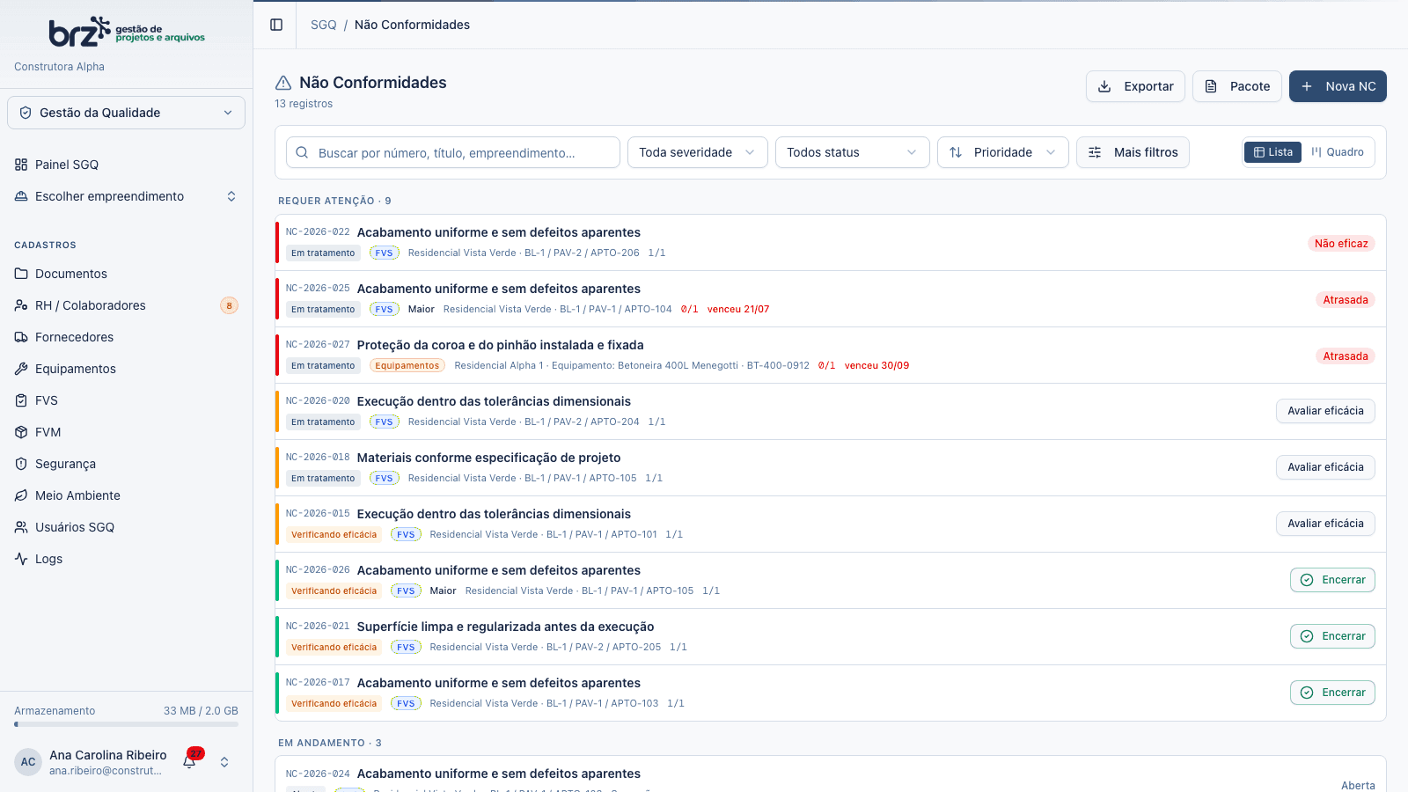
Task: Encerrar NC-2026-021
Action: pyautogui.click(x=1332, y=636)
